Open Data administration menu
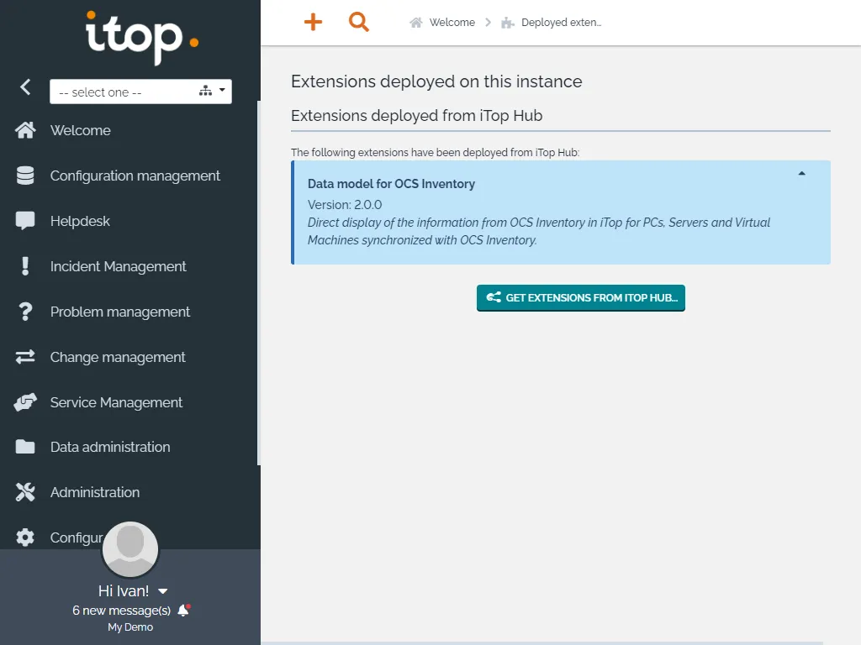Image resolution: width=861 pixels, height=645 pixels. pyautogui.click(x=110, y=447)
